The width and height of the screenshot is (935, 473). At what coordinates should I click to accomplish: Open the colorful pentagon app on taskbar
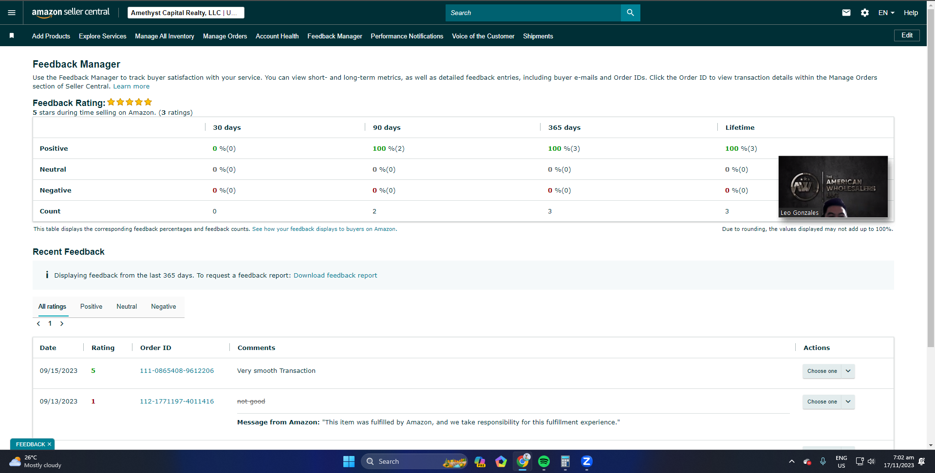pyautogui.click(x=501, y=461)
